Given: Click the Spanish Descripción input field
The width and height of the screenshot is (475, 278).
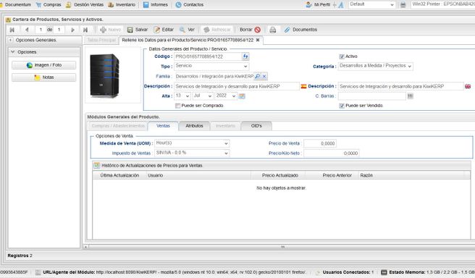Looking at the screenshot, I should [x=237, y=86].
